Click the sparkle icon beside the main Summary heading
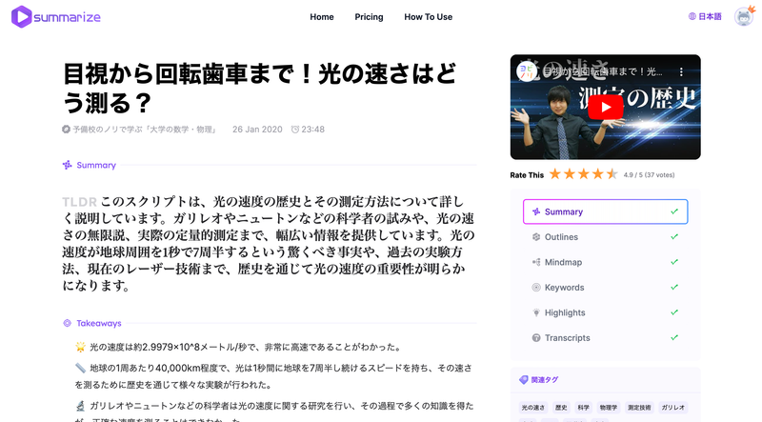The height and width of the screenshot is (422, 762). point(67,166)
